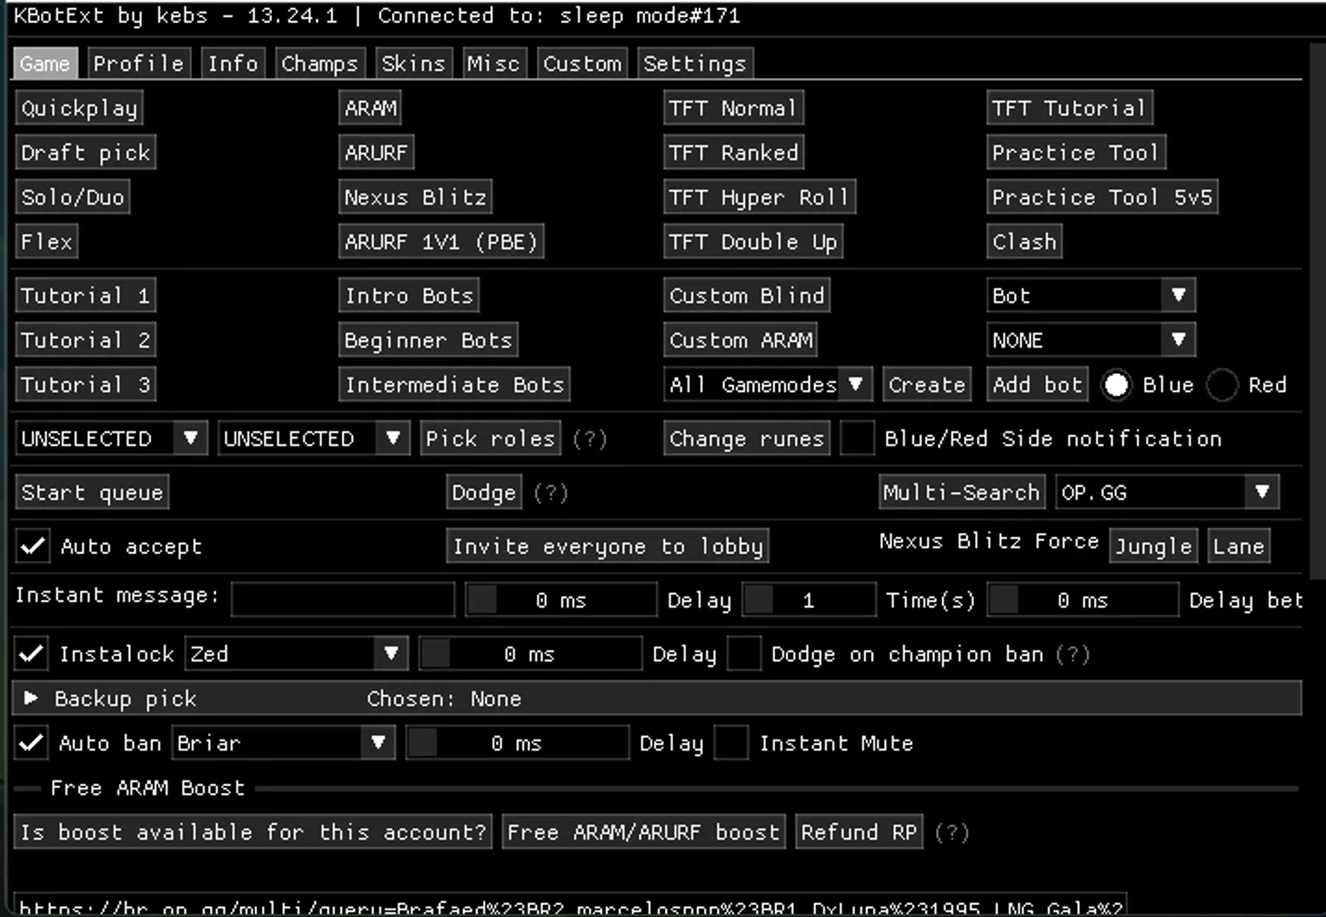
Task: Select the Custom tab
Action: pos(582,64)
